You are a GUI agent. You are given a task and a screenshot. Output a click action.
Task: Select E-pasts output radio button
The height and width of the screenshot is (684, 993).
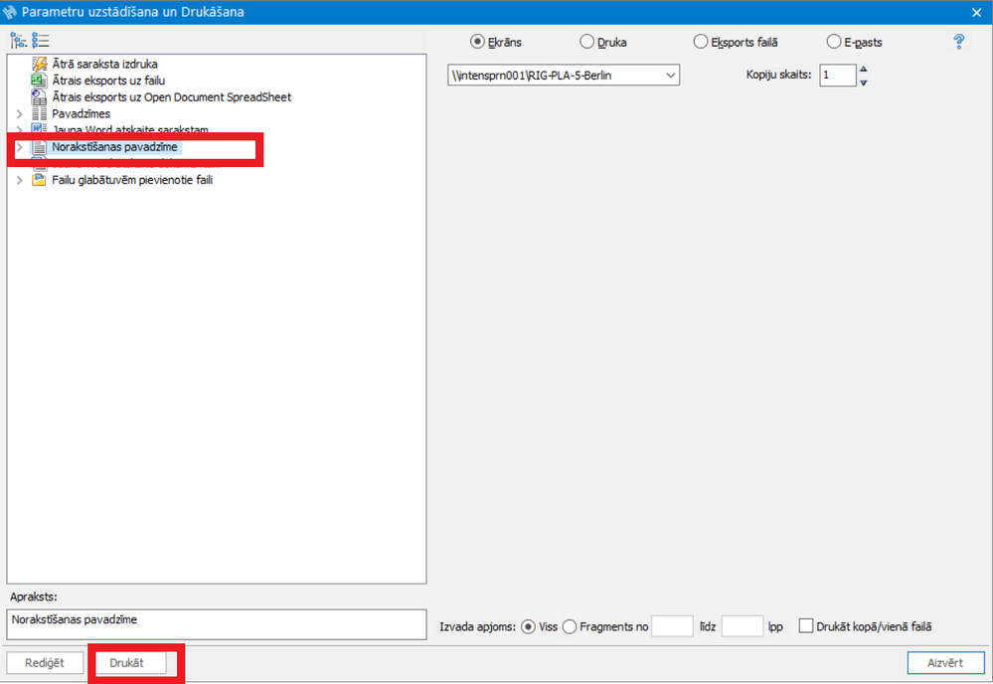pos(833,42)
